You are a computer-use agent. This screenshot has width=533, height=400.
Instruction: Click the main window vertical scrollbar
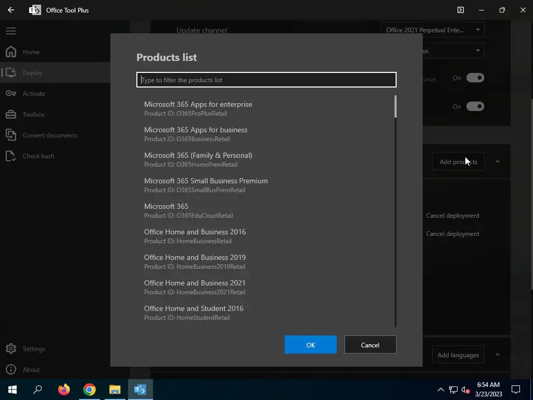531,194
